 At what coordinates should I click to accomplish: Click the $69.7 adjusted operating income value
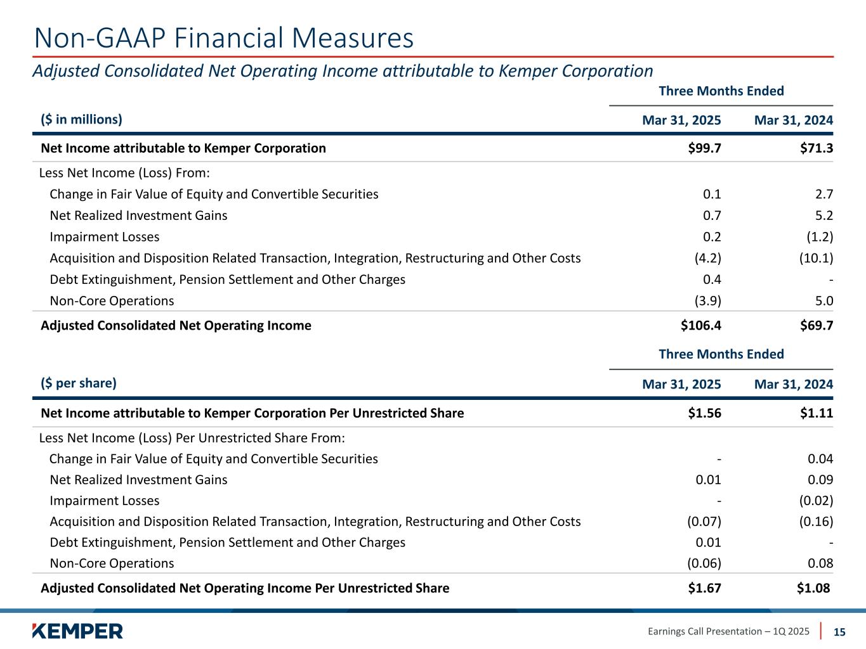pos(816,326)
